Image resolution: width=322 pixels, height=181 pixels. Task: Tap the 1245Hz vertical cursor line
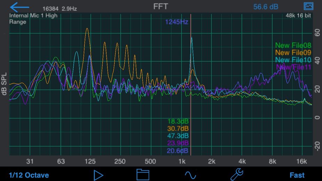[190, 85]
